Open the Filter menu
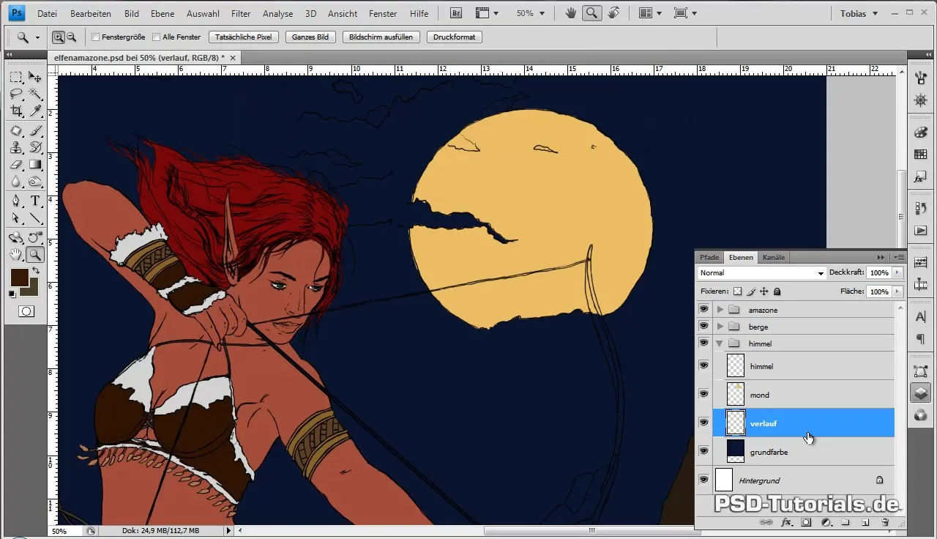Screen dimensions: 937x539 click(241, 13)
